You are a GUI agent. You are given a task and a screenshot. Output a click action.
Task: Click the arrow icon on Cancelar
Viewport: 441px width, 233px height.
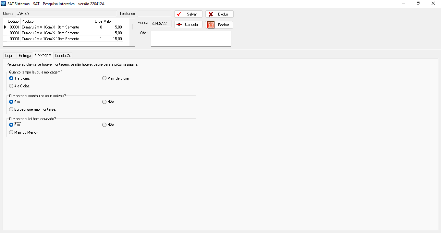pos(179,25)
